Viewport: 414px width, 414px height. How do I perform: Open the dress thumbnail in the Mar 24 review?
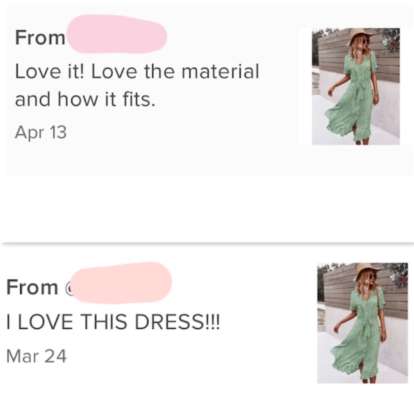362,323
